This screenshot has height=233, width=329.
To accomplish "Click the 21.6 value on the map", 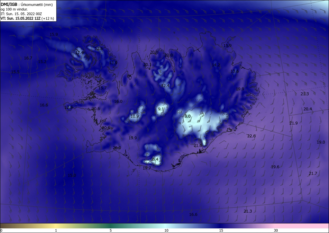I will tap(198, 145).
